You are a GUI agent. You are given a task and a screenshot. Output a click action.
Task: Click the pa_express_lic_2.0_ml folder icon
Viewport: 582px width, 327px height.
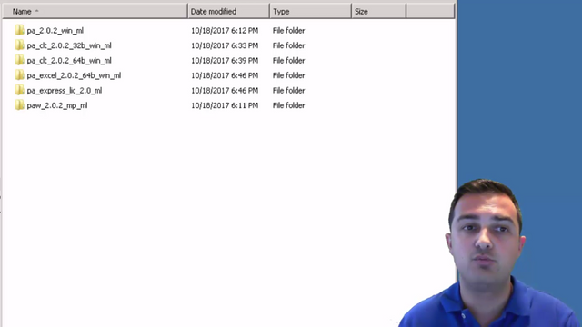click(x=20, y=90)
